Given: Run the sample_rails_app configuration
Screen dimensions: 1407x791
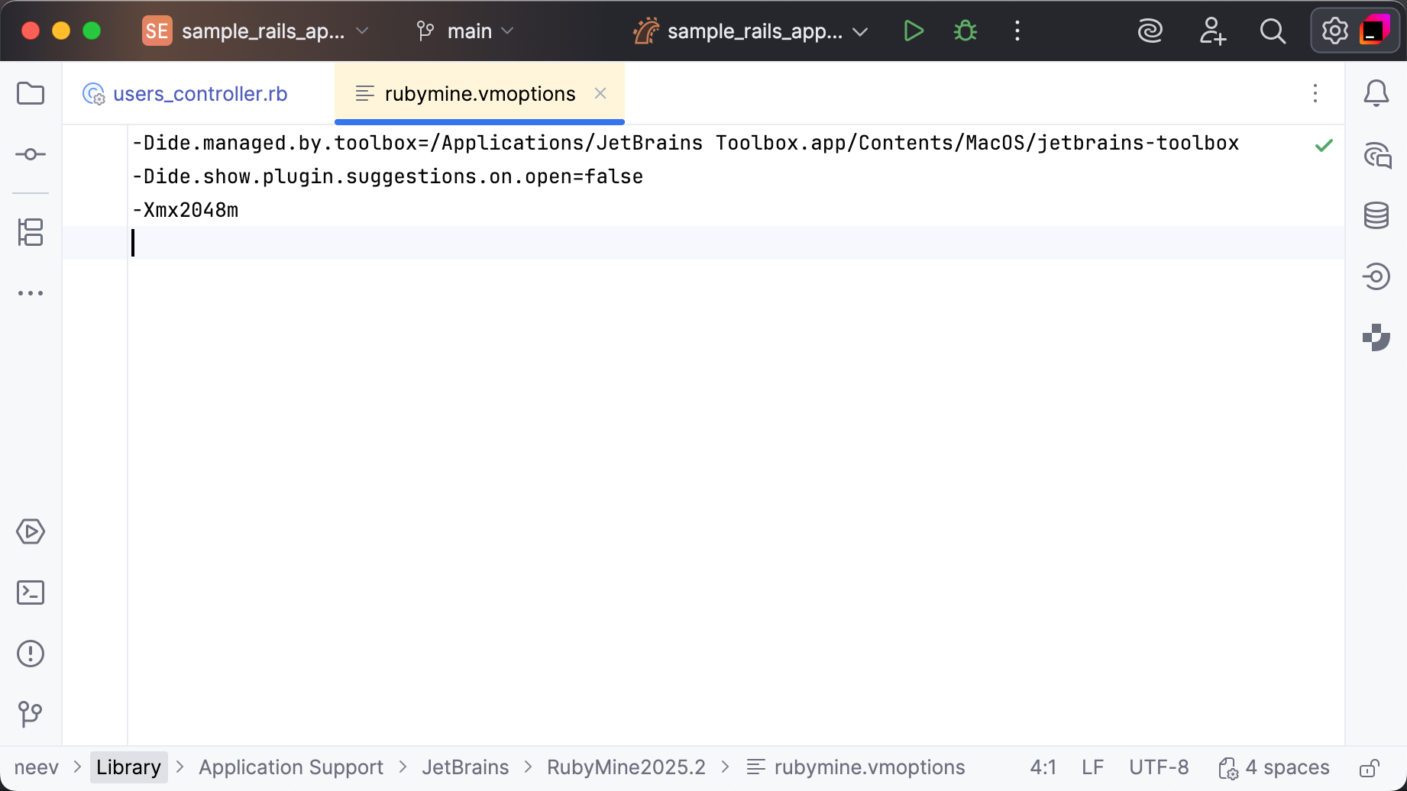Looking at the screenshot, I should (x=913, y=31).
